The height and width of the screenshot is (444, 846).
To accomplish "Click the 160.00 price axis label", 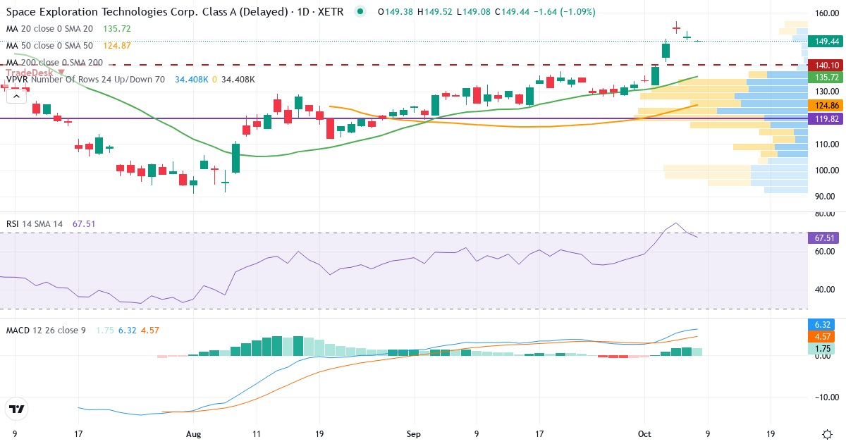I will (x=826, y=13).
